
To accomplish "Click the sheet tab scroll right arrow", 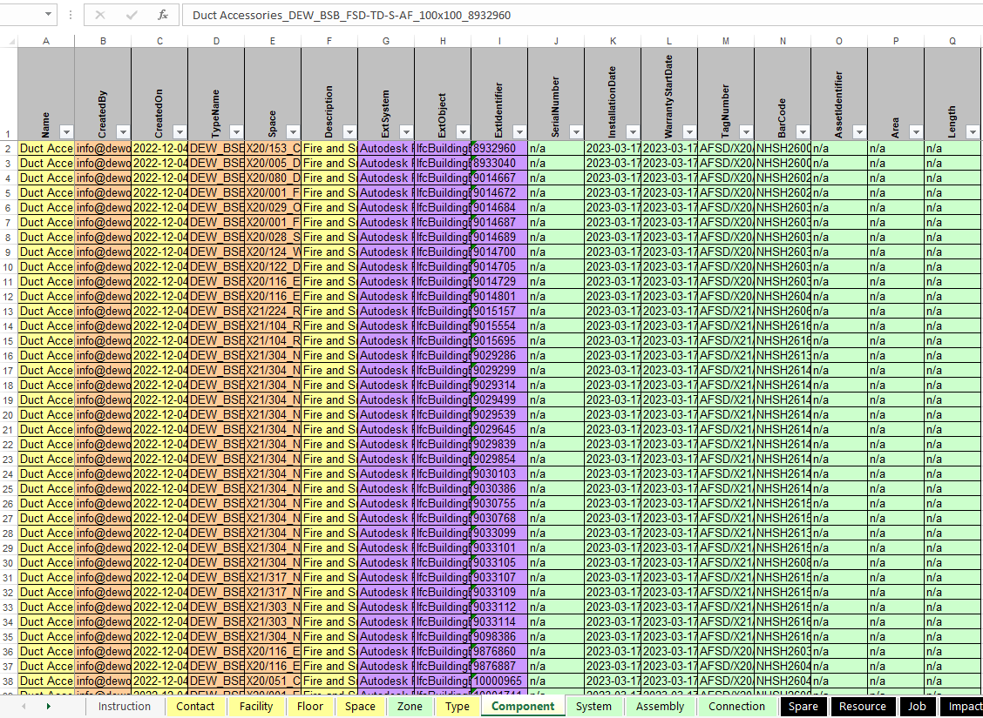I will [48, 706].
